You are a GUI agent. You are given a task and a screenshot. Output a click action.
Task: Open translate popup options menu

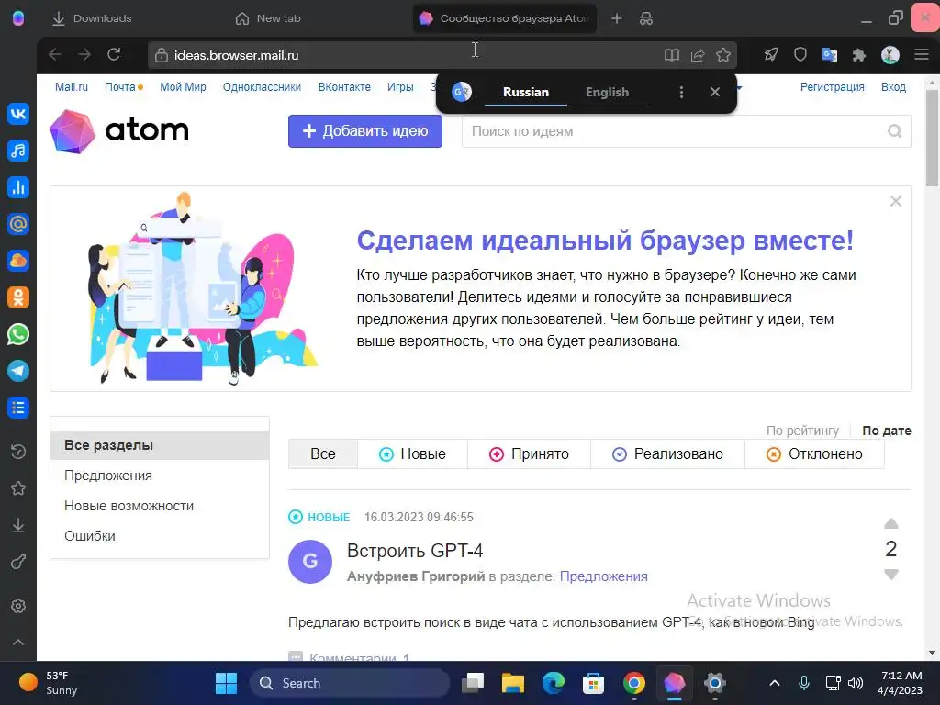(x=681, y=92)
